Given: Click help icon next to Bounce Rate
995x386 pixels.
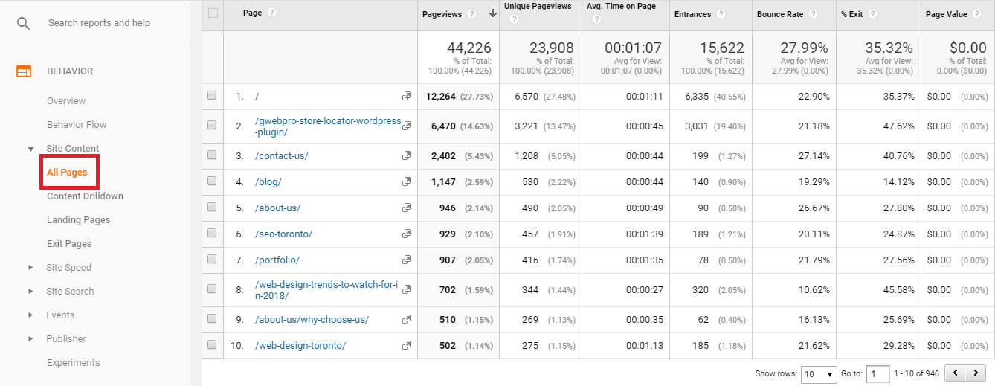Looking at the screenshot, I should pos(813,14).
